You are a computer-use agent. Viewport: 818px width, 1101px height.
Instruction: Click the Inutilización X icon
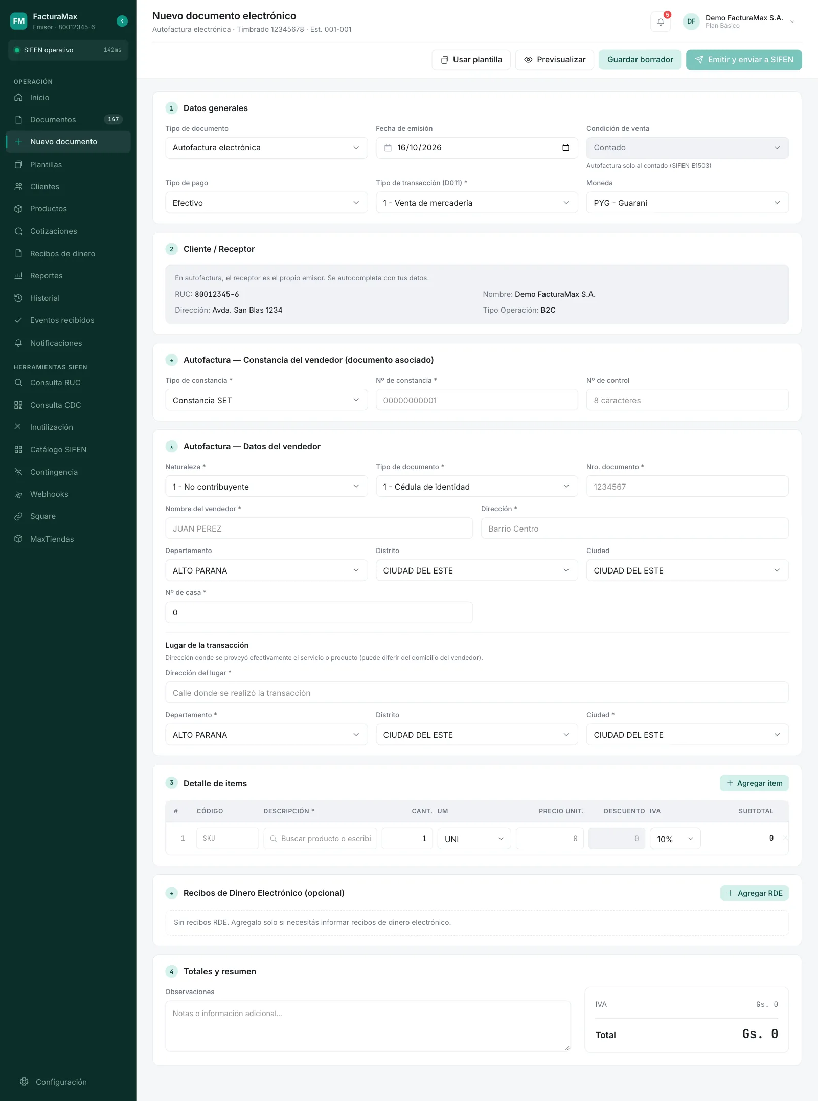click(18, 427)
